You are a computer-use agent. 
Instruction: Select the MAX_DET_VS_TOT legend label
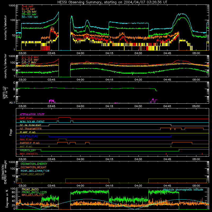(x=33, y=195)
